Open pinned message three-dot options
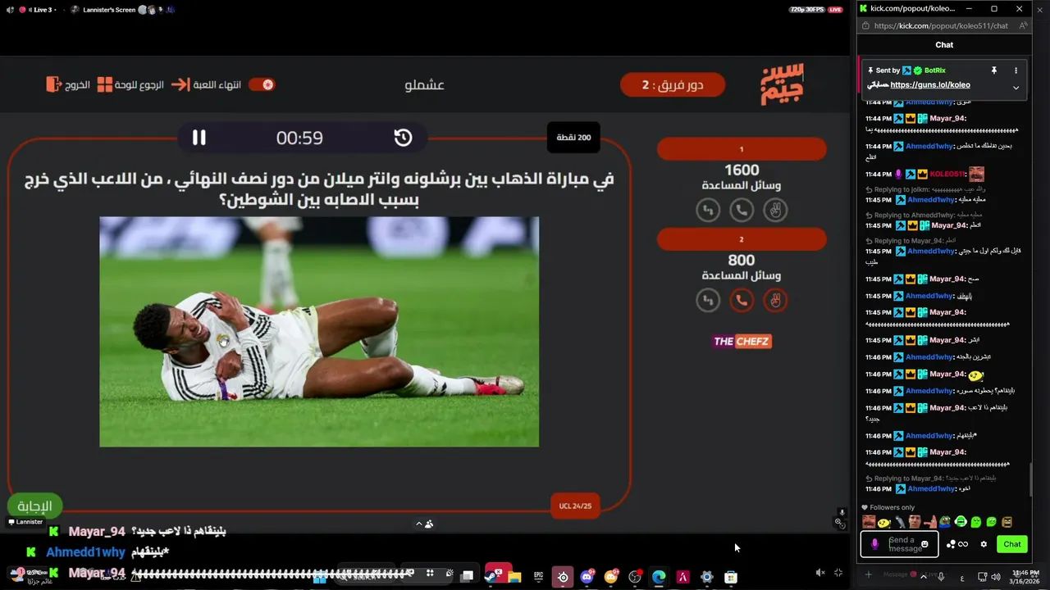Image resolution: width=1050 pixels, height=590 pixels. (1016, 70)
